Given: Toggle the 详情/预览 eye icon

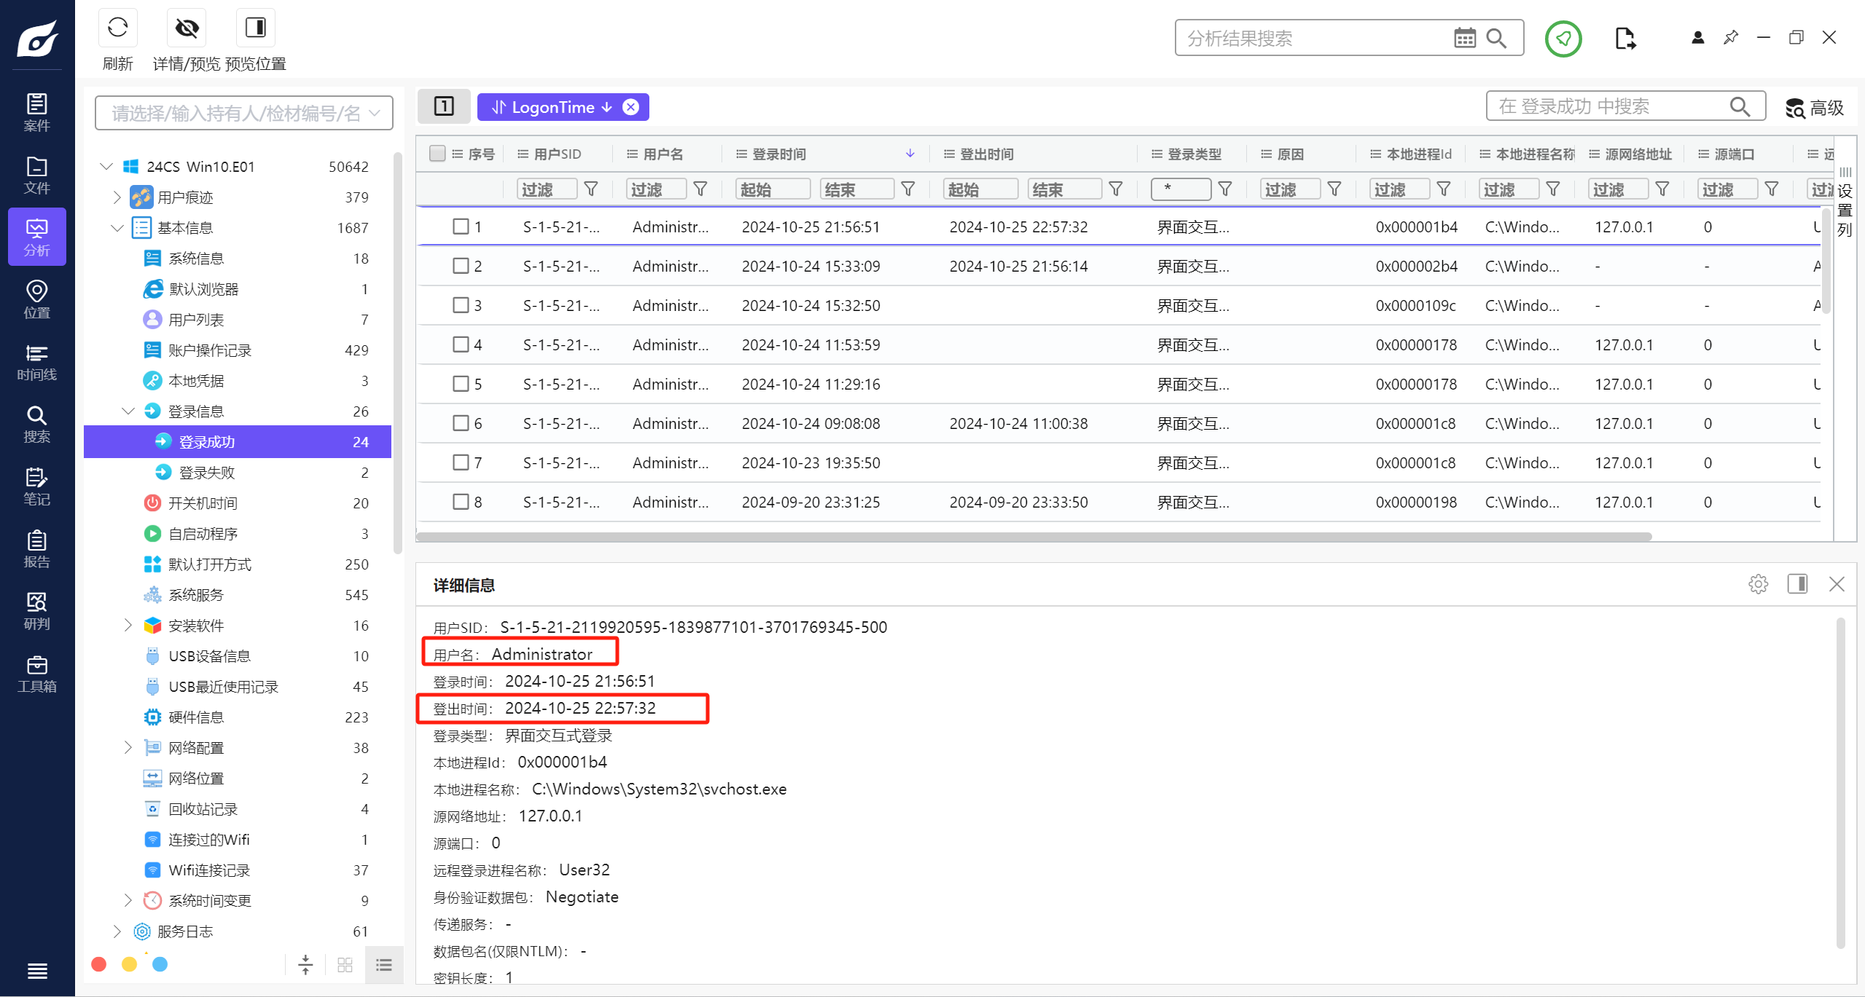Looking at the screenshot, I should click(187, 28).
